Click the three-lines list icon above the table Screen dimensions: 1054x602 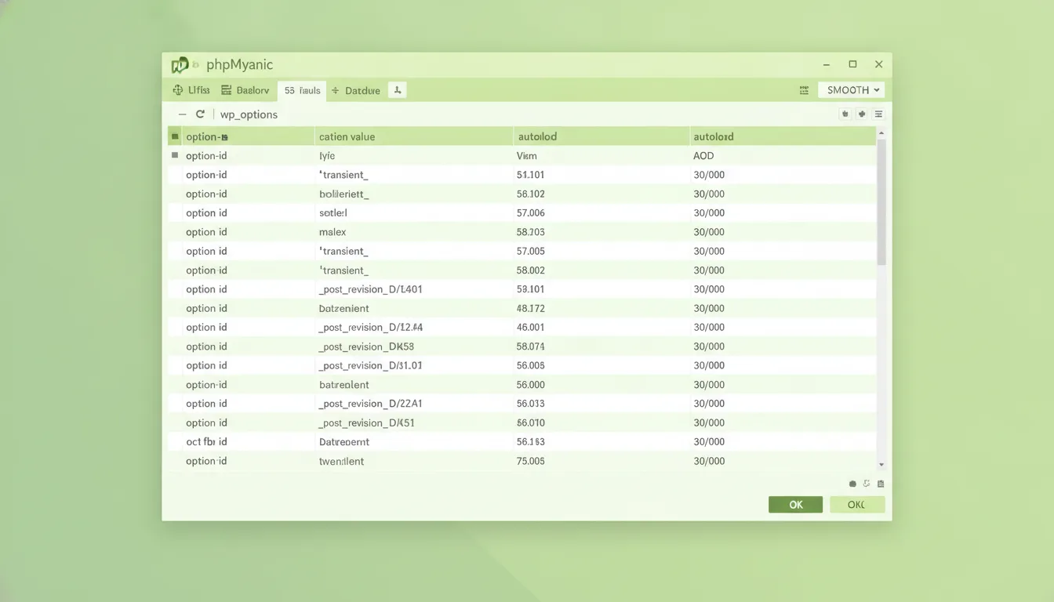click(878, 114)
